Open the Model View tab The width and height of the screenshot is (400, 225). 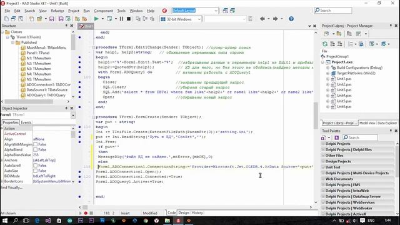click(x=367, y=123)
